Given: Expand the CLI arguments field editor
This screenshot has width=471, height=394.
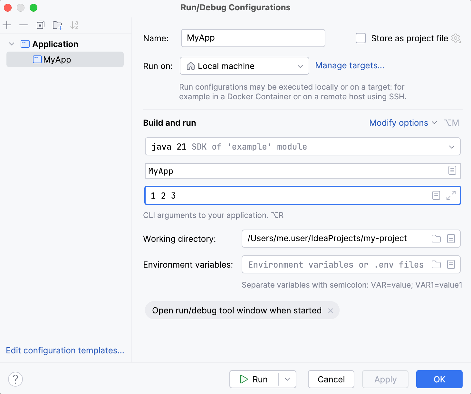Looking at the screenshot, I should click(x=451, y=195).
